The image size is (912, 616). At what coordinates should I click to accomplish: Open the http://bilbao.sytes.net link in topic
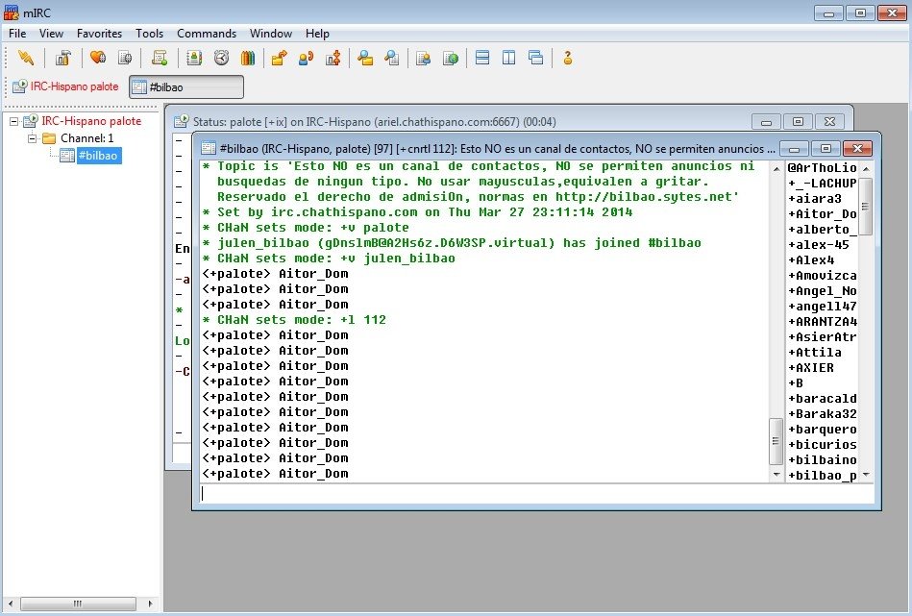click(643, 197)
